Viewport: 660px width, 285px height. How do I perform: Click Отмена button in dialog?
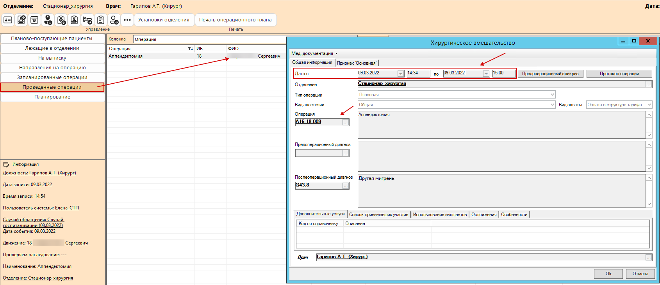[x=640, y=274]
